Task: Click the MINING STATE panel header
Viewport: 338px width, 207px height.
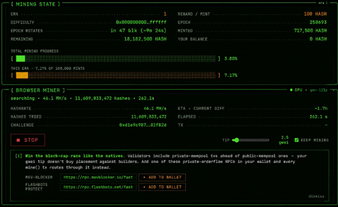Action: click(36, 4)
